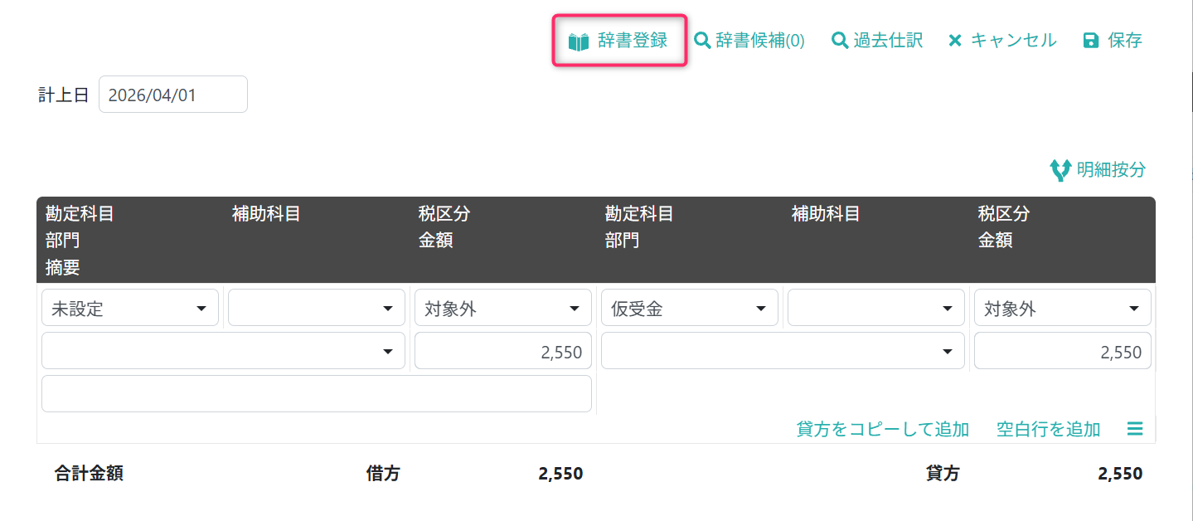Click the 計上日 date field
1193x521 pixels.
[x=173, y=95]
